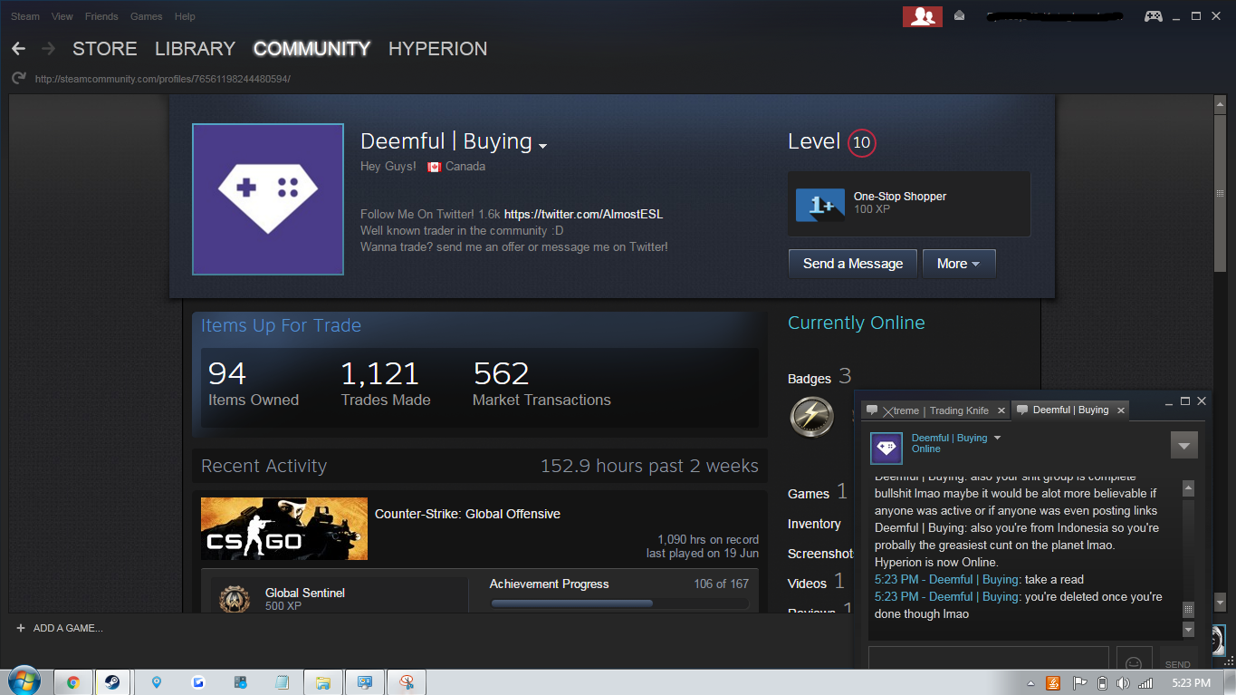This screenshot has width=1236, height=695.
Task: Click the One-Stop Shopper badge icon
Action: coord(819,205)
